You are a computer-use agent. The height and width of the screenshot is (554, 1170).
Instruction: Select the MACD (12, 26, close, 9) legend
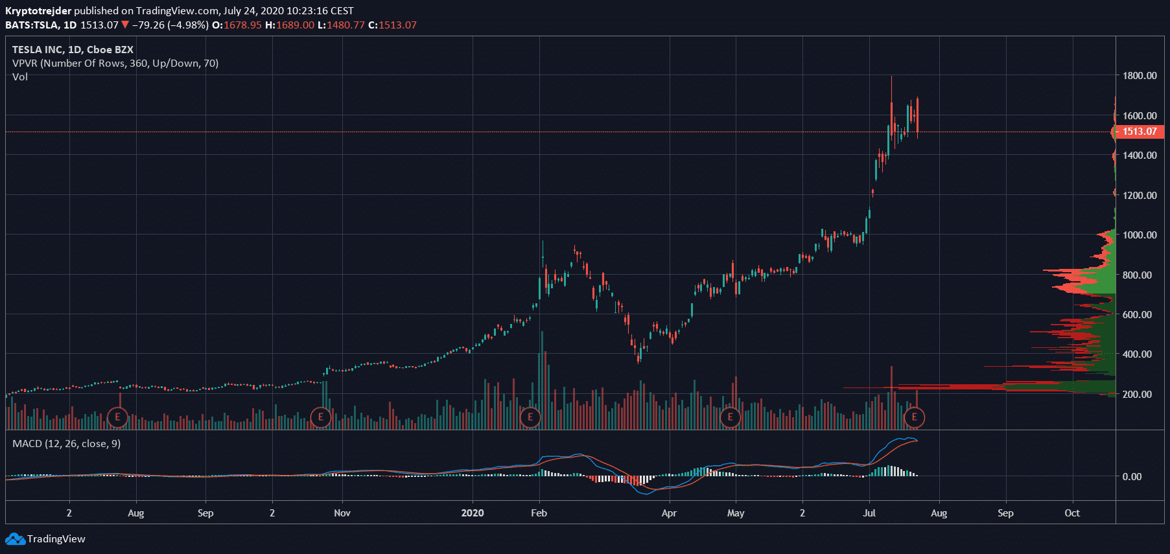click(66, 444)
